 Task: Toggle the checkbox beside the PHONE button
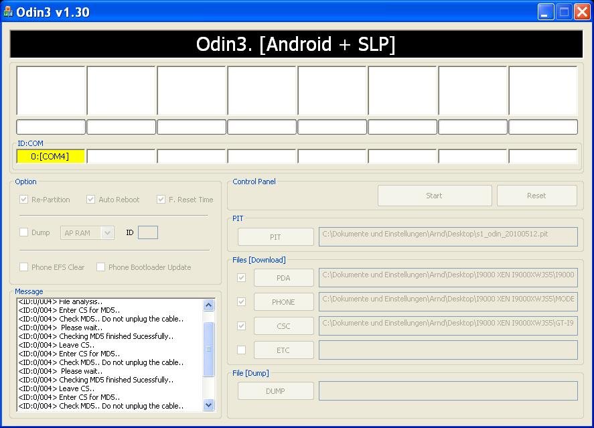[241, 302]
